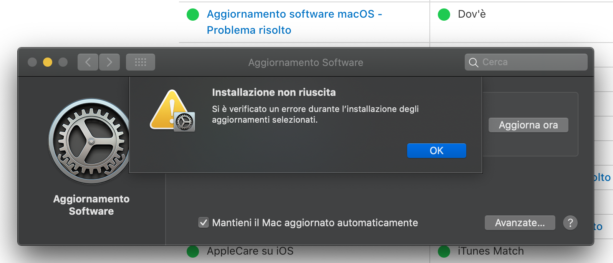Viewport: 613px width, 263px height.
Task: Click the green status dot beside Dov'è
Action: 444,15
